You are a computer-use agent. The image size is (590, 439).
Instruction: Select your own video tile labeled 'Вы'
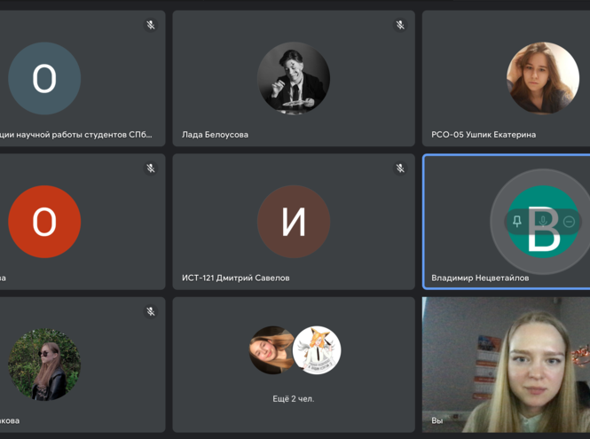point(506,364)
